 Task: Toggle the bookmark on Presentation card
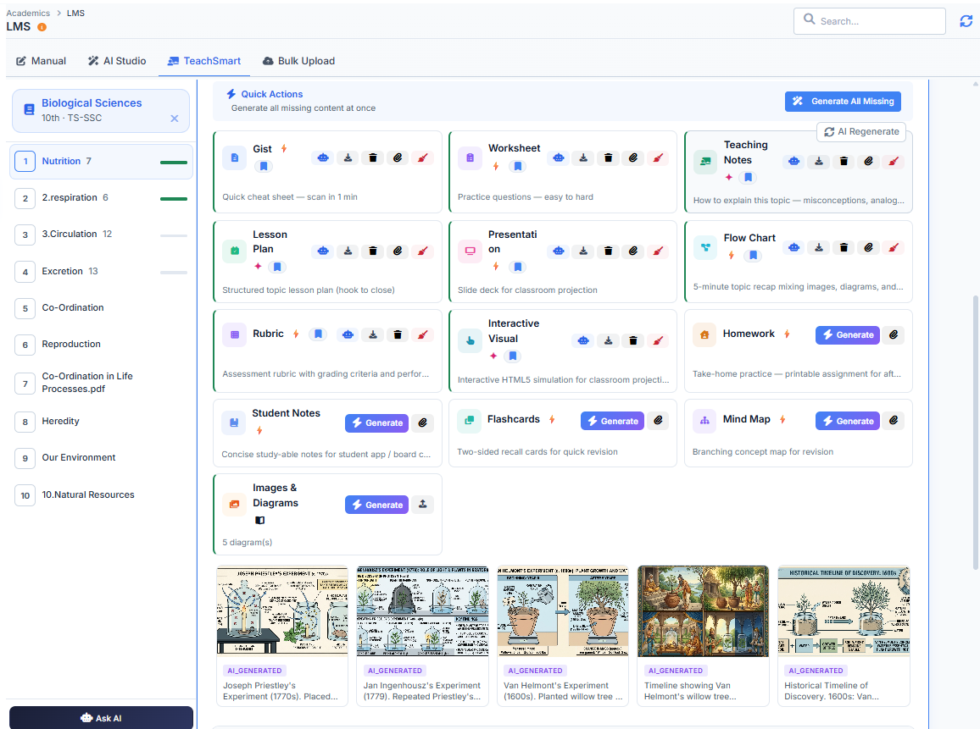pos(517,268)
